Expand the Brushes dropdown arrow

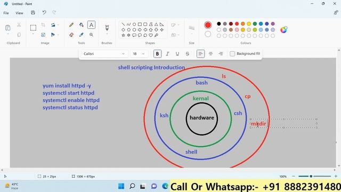(107, 34)
